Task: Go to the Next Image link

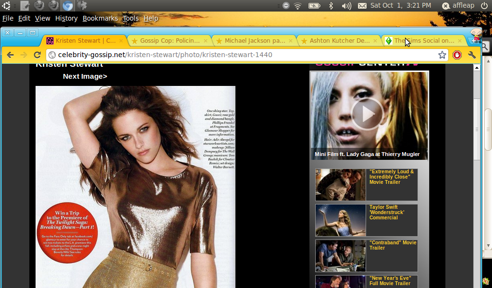Action: tap(85, 76)
